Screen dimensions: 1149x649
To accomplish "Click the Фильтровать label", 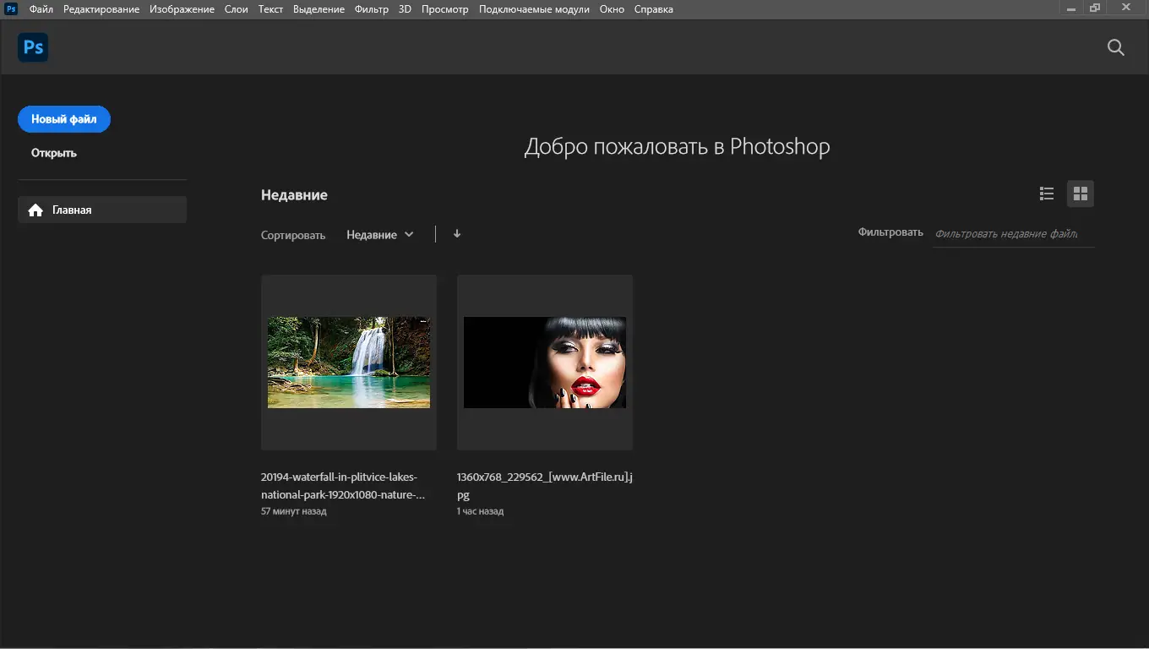I will (x=890, y=232).
